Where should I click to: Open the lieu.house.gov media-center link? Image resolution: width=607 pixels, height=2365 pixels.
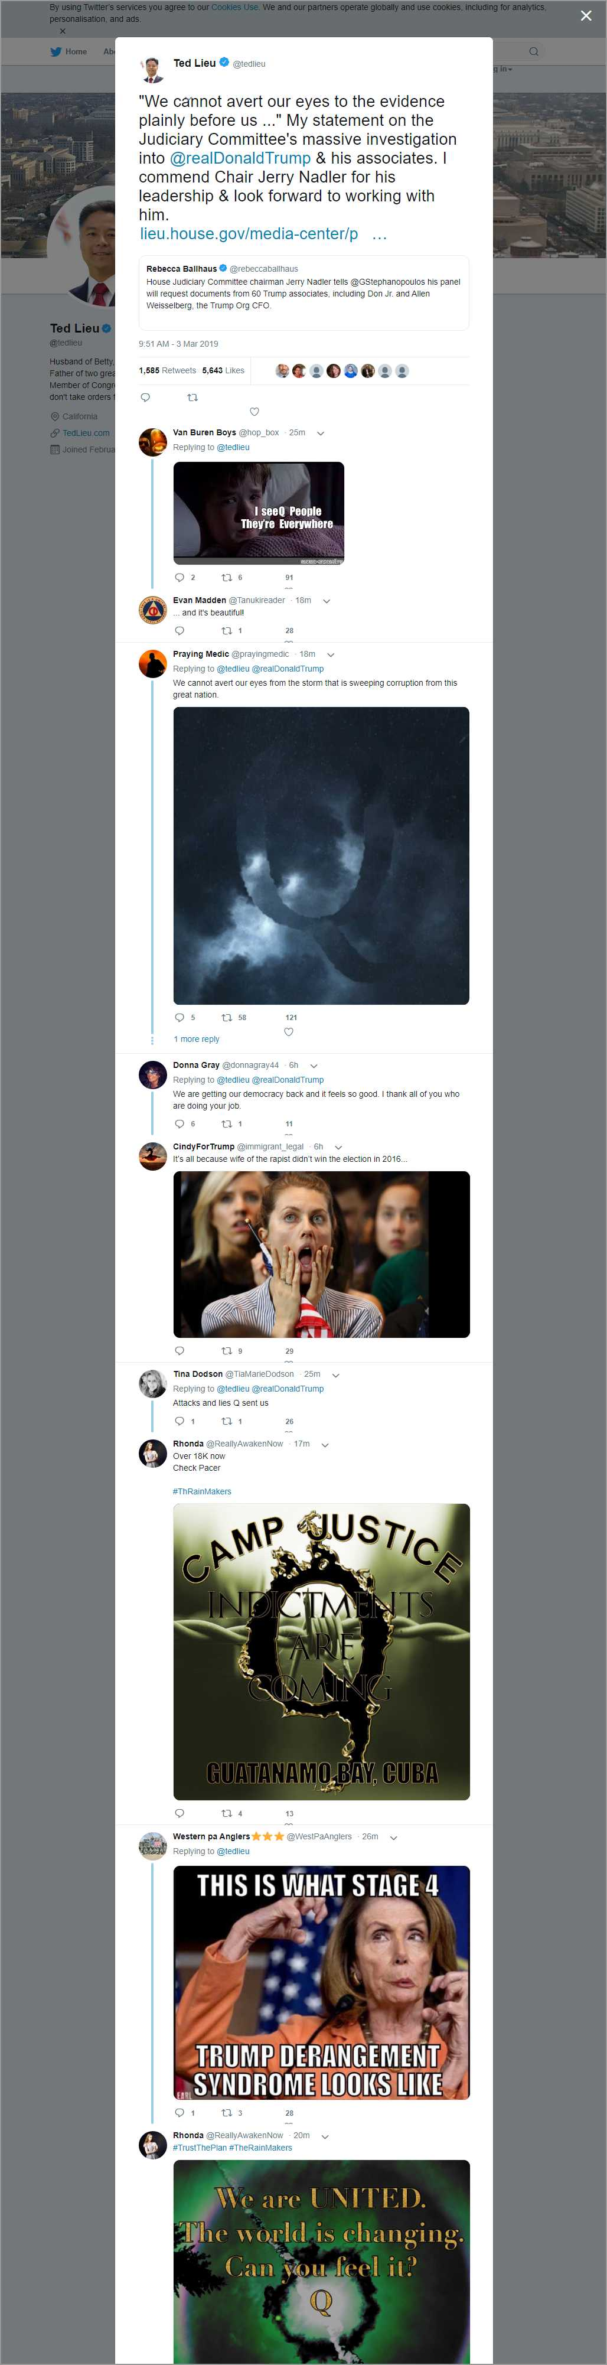pyautogui.click(x=249, y=234)
